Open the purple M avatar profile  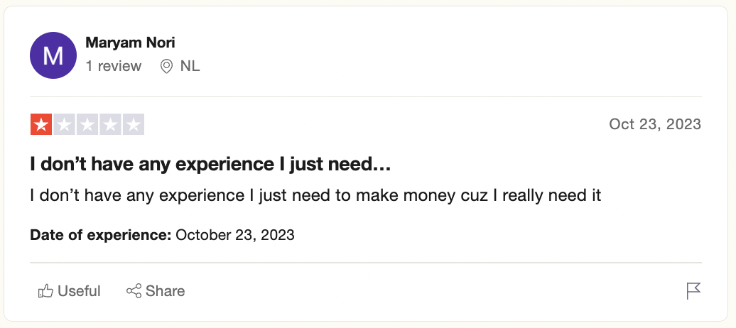[x=53, y=55]
